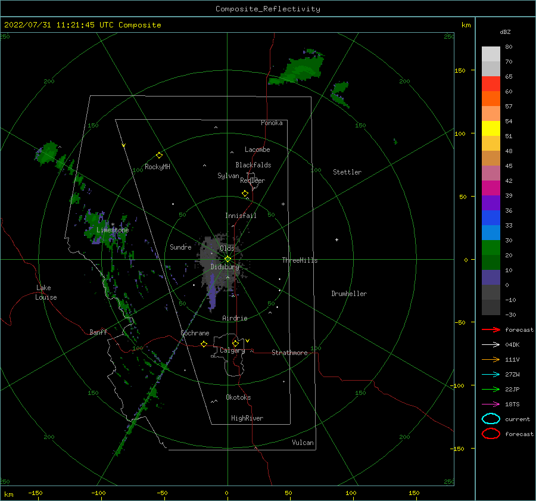Click the green 22JP arrow icon
This screenshot has width=536, height=501.
pyautogui.click(x=491, y=389)
